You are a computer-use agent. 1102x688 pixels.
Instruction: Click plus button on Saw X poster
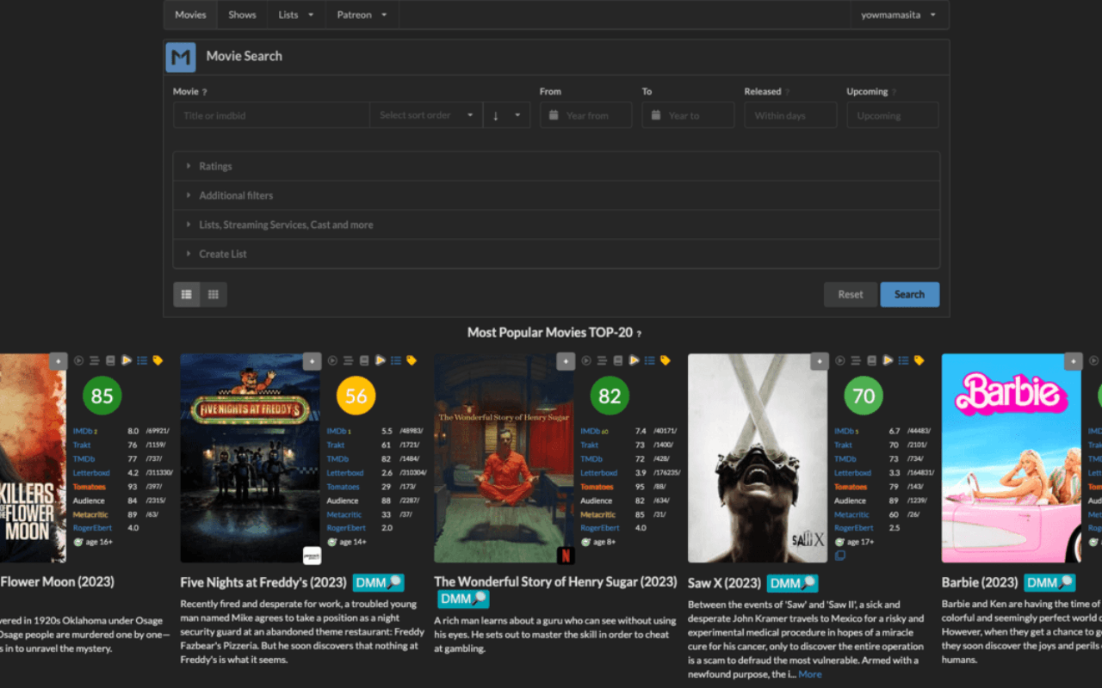point(820,362)
